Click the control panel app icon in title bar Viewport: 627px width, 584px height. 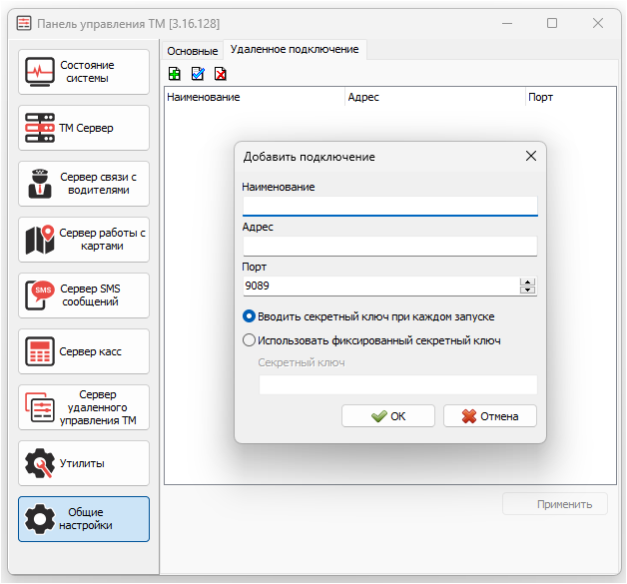click(24, 23)
